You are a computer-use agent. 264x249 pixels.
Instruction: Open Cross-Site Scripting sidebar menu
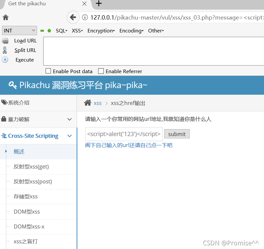38,136
